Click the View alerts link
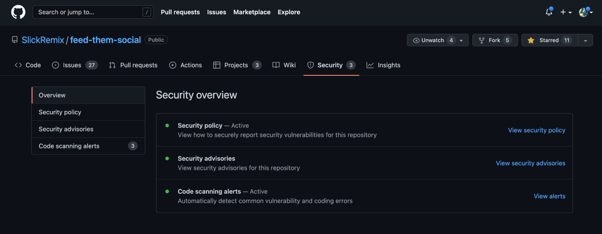 [x=549, y=196]
